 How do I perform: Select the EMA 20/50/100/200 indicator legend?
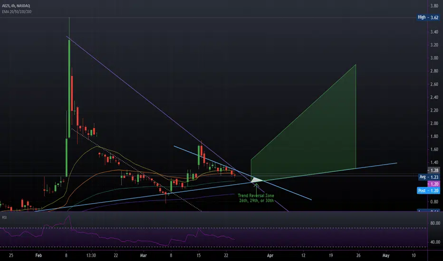click(x=17, y=12)
